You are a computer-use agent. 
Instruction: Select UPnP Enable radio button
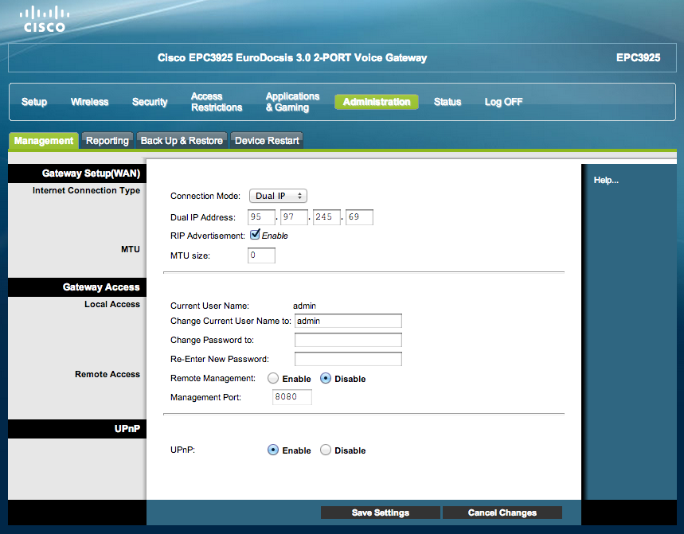(273, 450)
